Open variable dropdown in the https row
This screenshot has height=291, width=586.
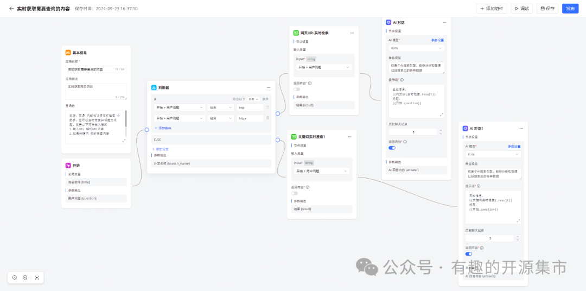179,118
